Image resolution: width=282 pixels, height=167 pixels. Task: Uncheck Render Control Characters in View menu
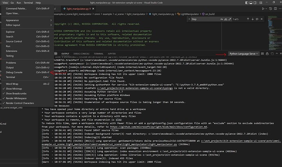tap(27, 103)
